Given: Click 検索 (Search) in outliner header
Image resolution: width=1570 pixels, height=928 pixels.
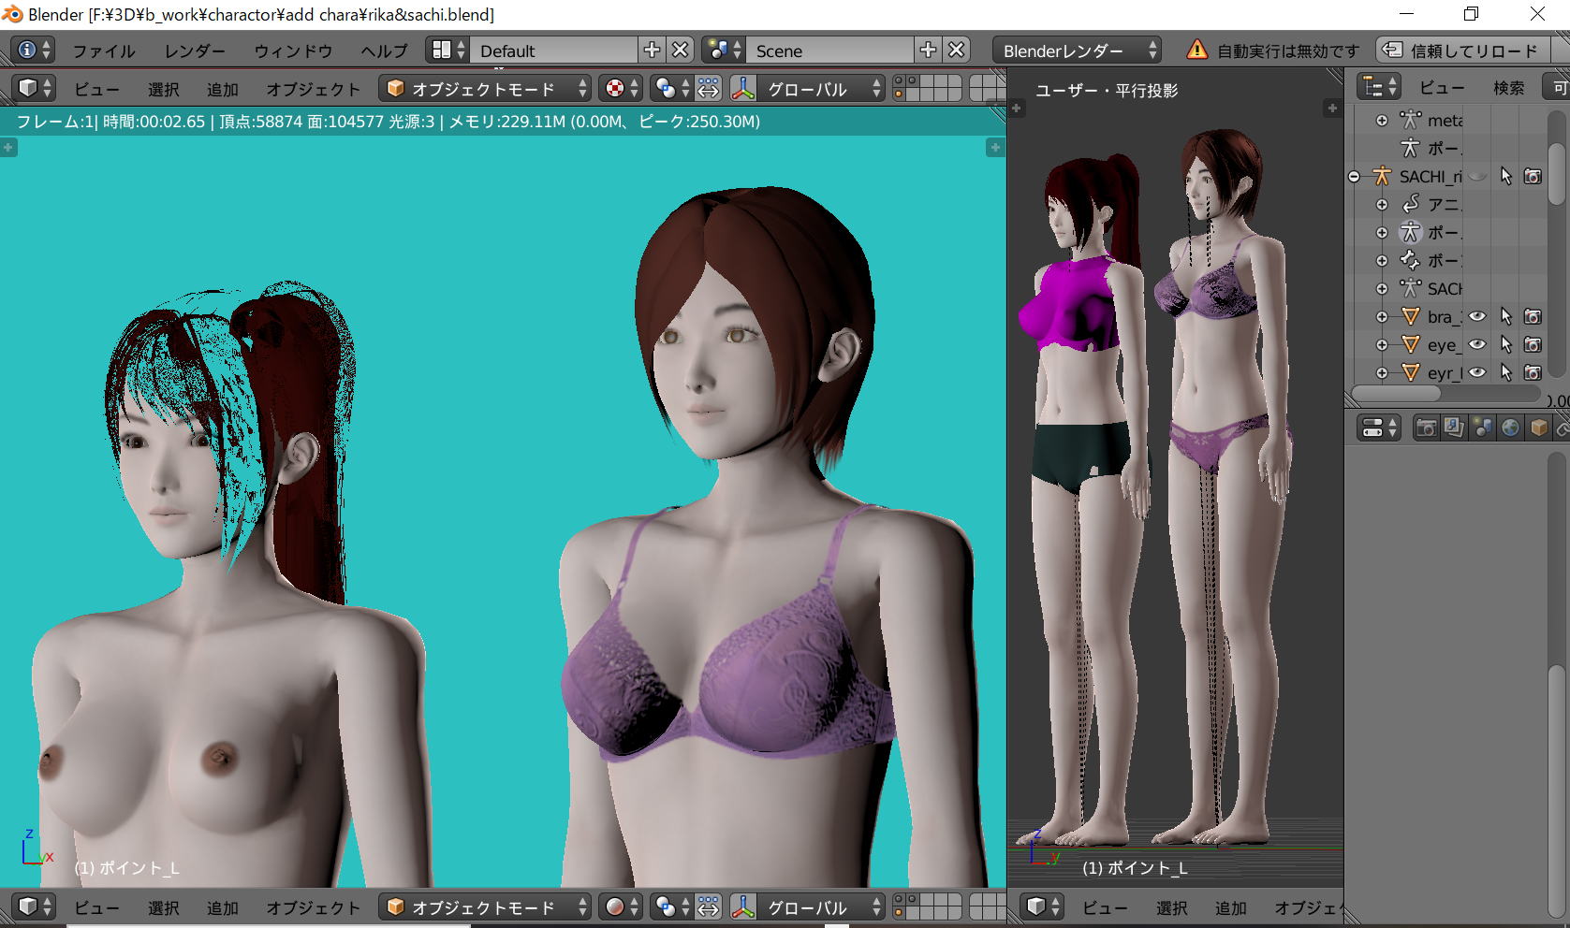Looking at the screenshot, I should click(1508, 88).
